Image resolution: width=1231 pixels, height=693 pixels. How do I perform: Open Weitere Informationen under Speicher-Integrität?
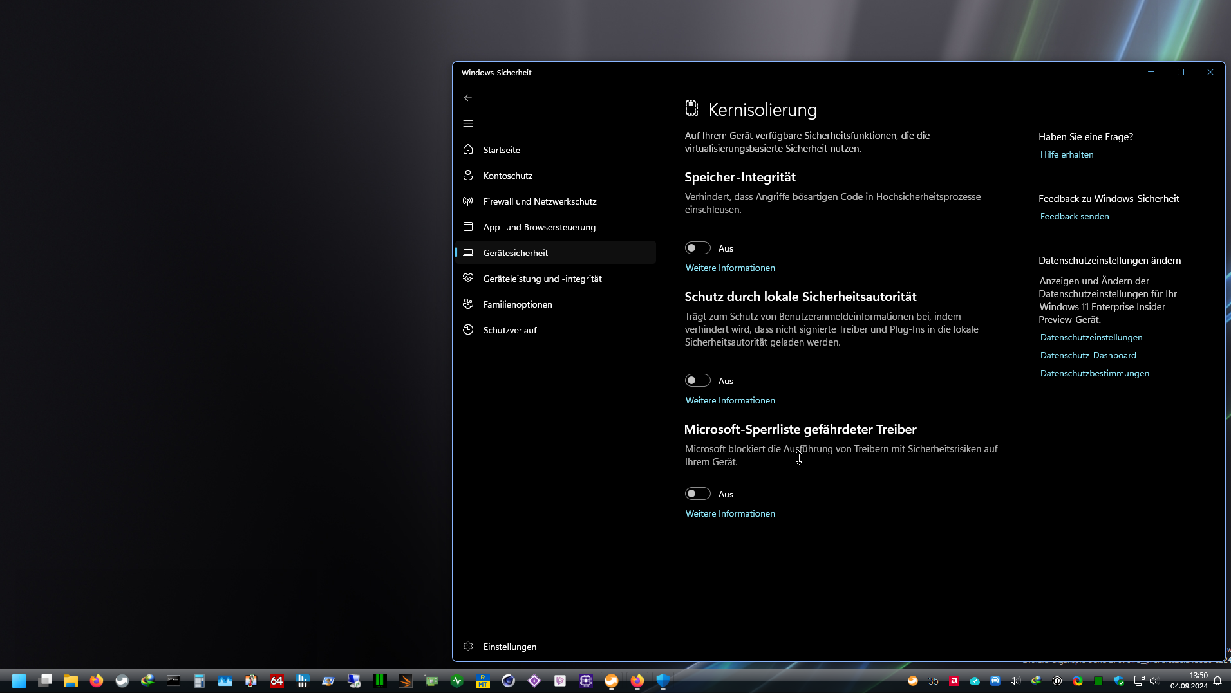[730, 268]
